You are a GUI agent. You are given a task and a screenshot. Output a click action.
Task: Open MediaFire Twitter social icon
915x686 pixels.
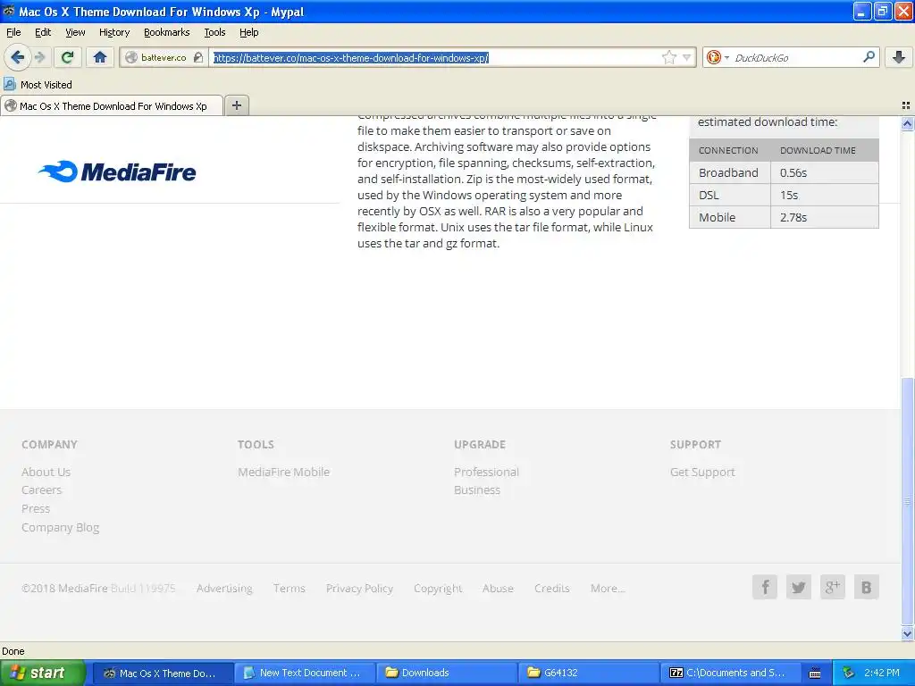798,588
